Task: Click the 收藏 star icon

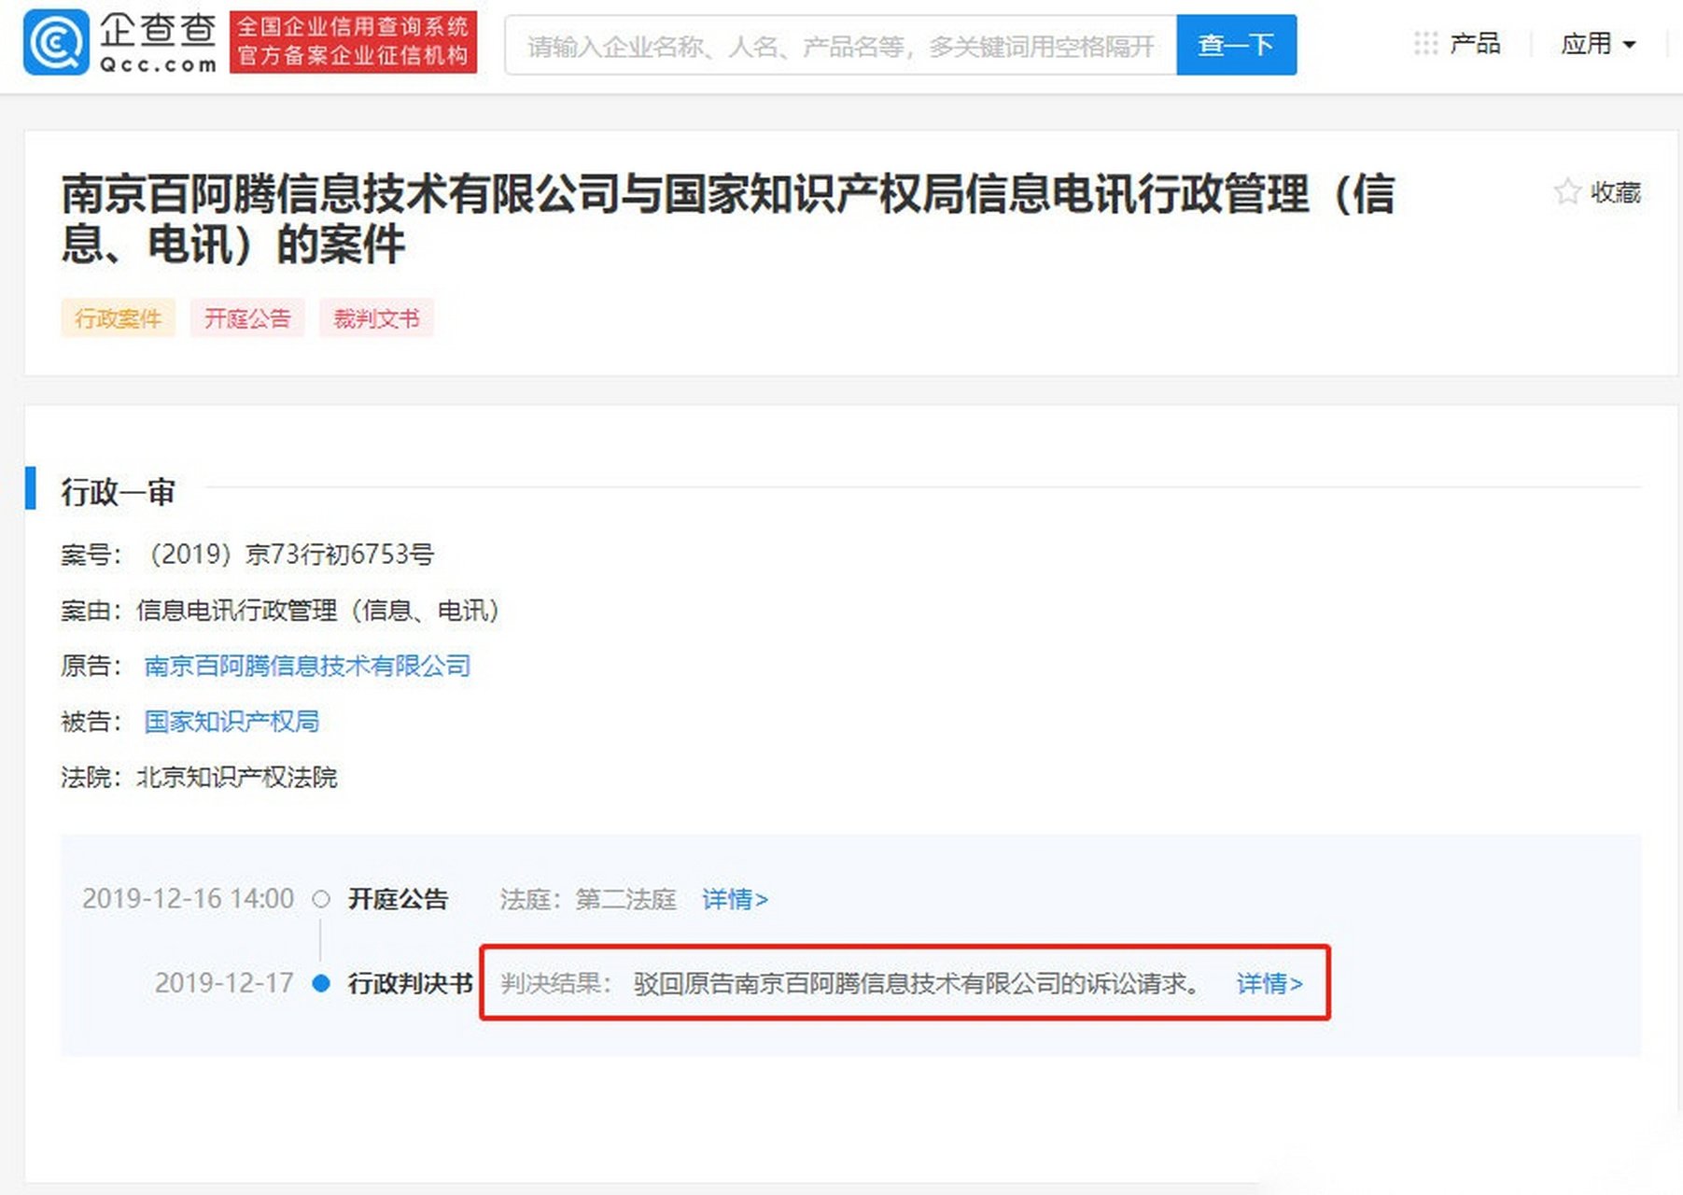Action: (x=1567, y=192)
